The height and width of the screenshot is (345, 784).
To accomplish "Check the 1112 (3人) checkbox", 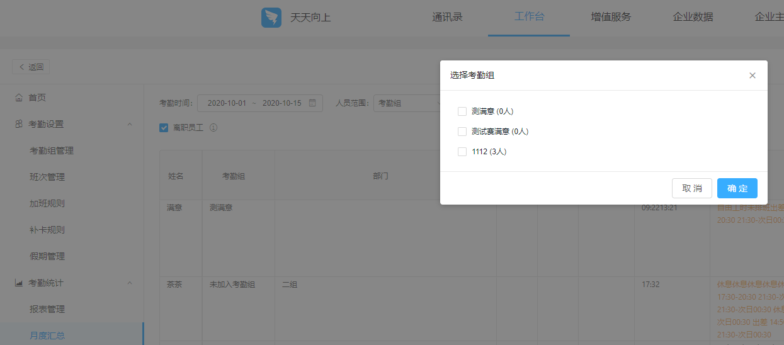I will [462, 152].
